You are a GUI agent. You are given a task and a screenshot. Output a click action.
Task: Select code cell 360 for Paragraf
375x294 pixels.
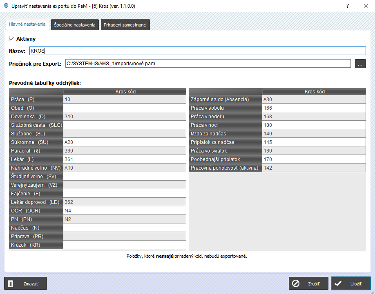[125, 151]
